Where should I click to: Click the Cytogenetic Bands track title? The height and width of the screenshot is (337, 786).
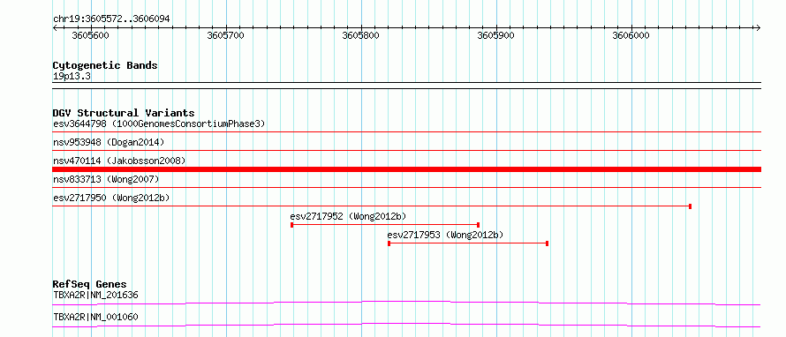pyautogui.click(x=105, y=65)
